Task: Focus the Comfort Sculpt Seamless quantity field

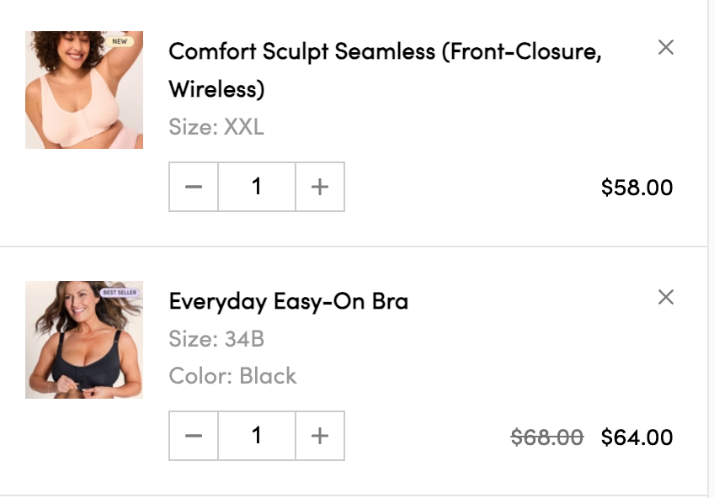Action: coord(257,187)
